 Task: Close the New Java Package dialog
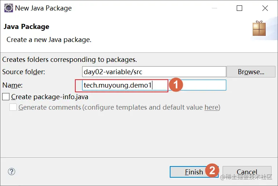point(265,8)
